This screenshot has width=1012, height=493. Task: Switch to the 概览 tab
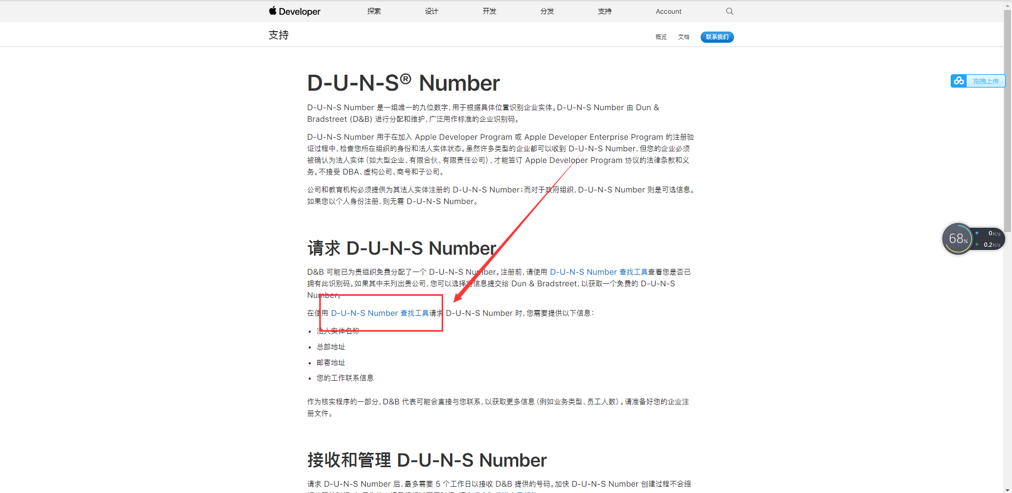[x=661, y=37]
